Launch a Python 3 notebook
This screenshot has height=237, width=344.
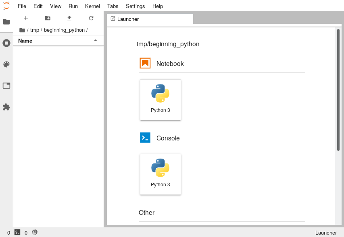[161, 100]
